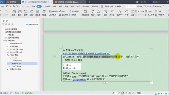Toggle fullscreen view in status bar
The image size is (169, 95).
(x=113, y=93)
